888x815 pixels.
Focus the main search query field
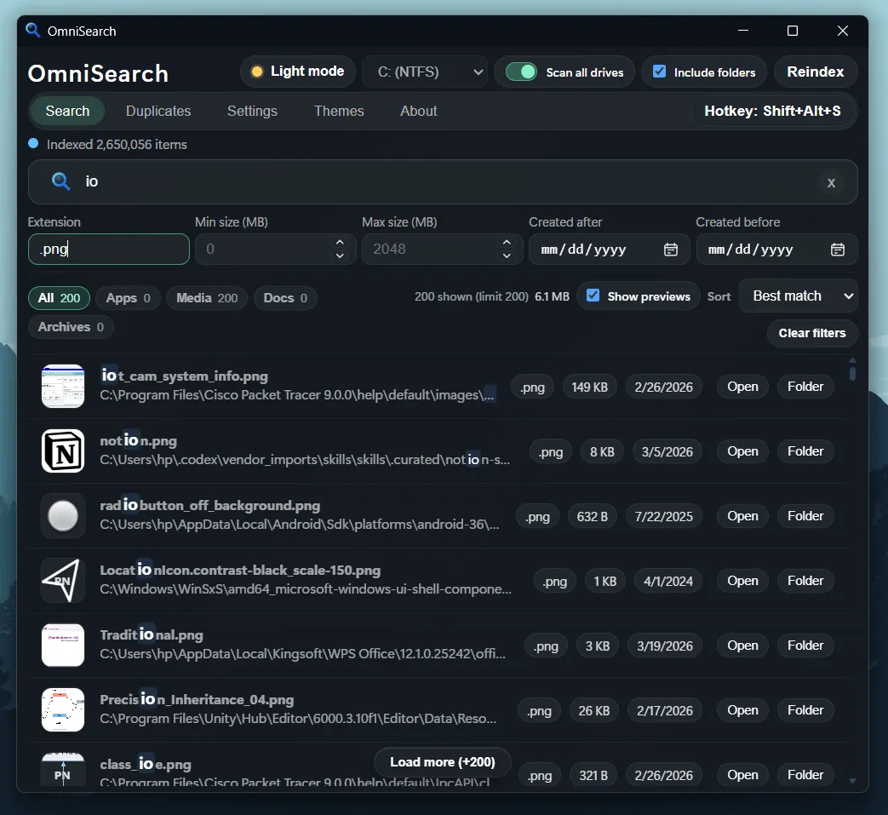coord(443,181)
